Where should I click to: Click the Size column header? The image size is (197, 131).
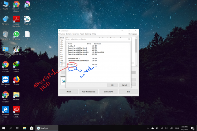point(95,44)
